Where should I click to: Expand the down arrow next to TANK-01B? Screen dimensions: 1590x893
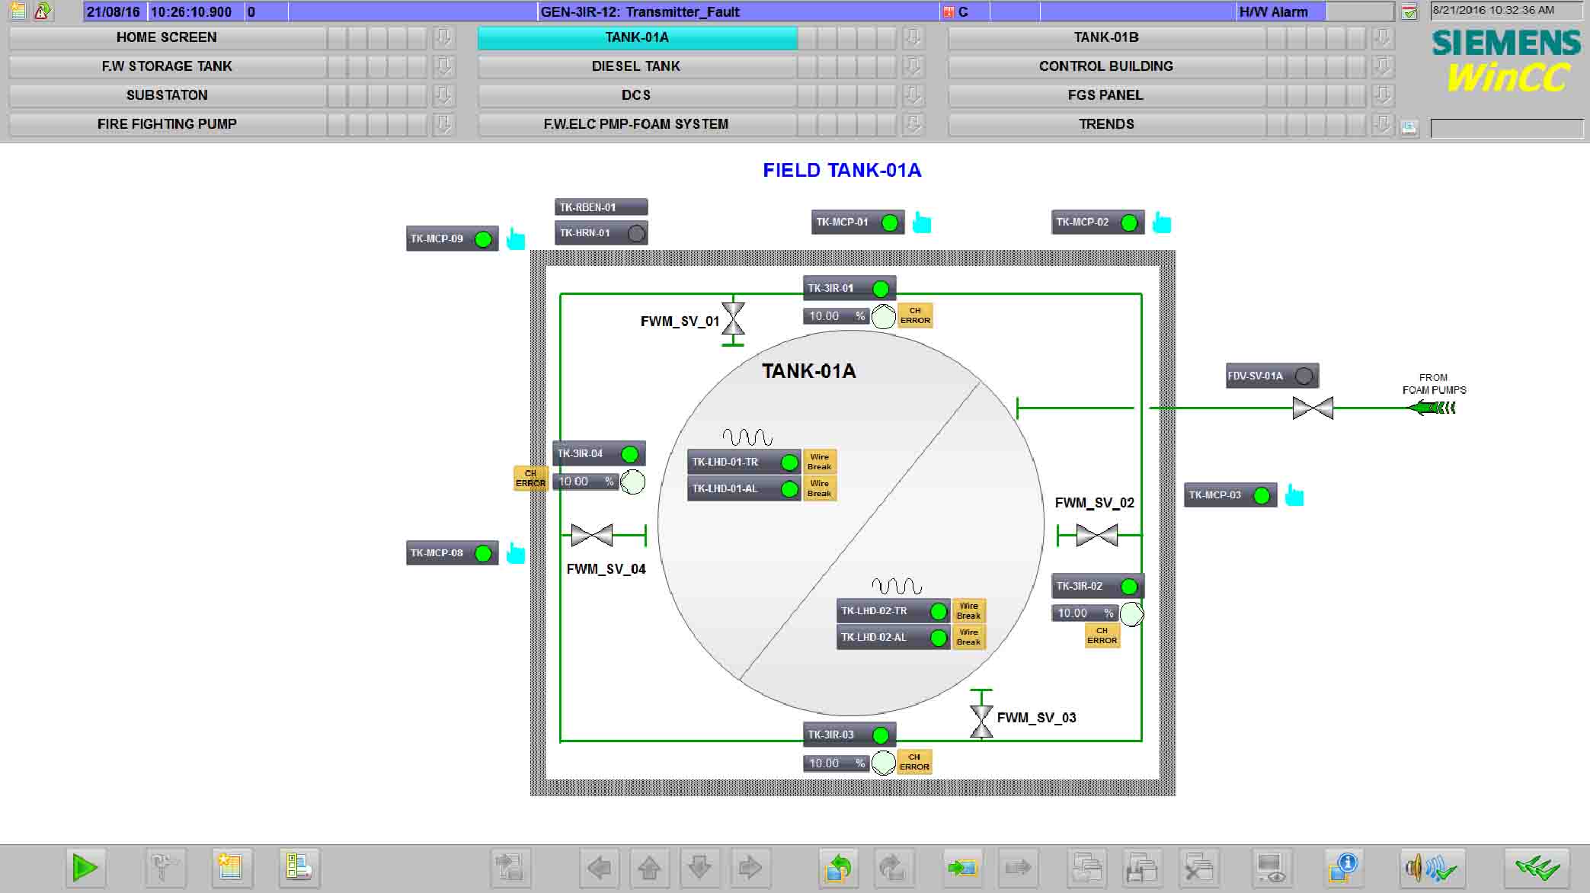(x=1383, y=37)
